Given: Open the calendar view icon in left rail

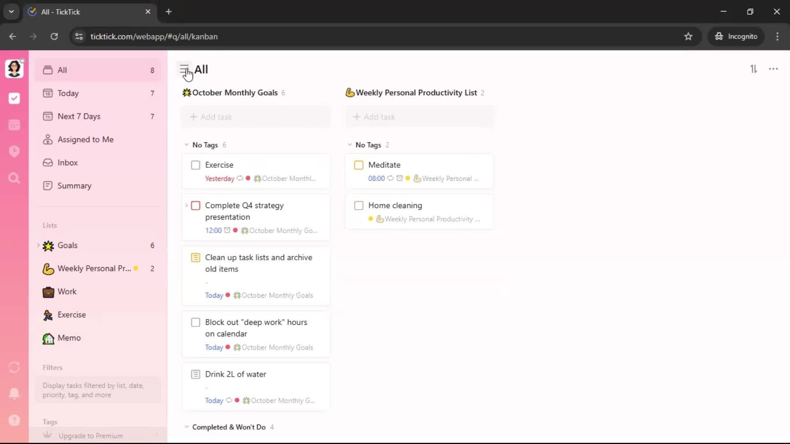Looking at the screenshot, I should [x=14, y=125].
